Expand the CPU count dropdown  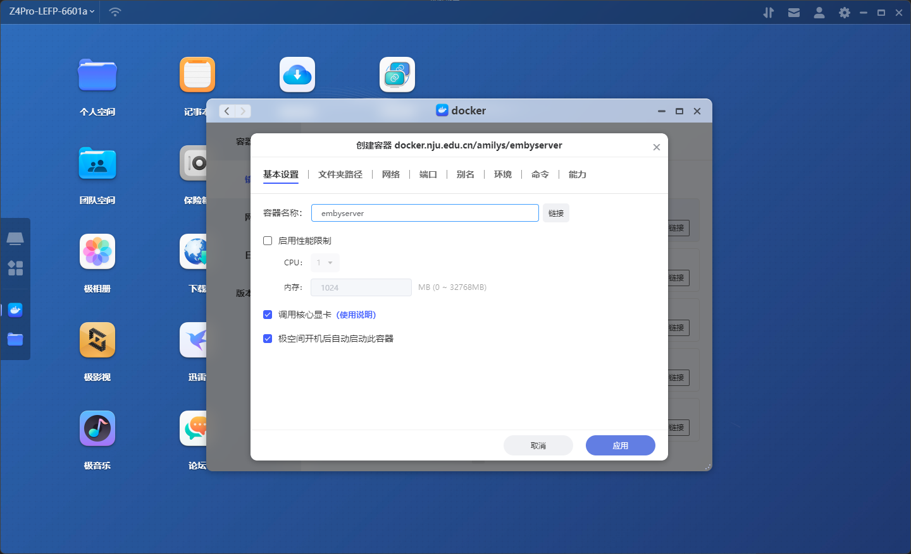(x=325, y=263)
